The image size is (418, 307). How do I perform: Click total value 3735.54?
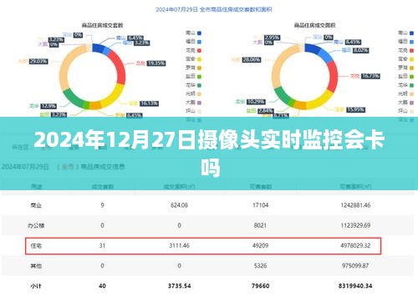(179, 286)
